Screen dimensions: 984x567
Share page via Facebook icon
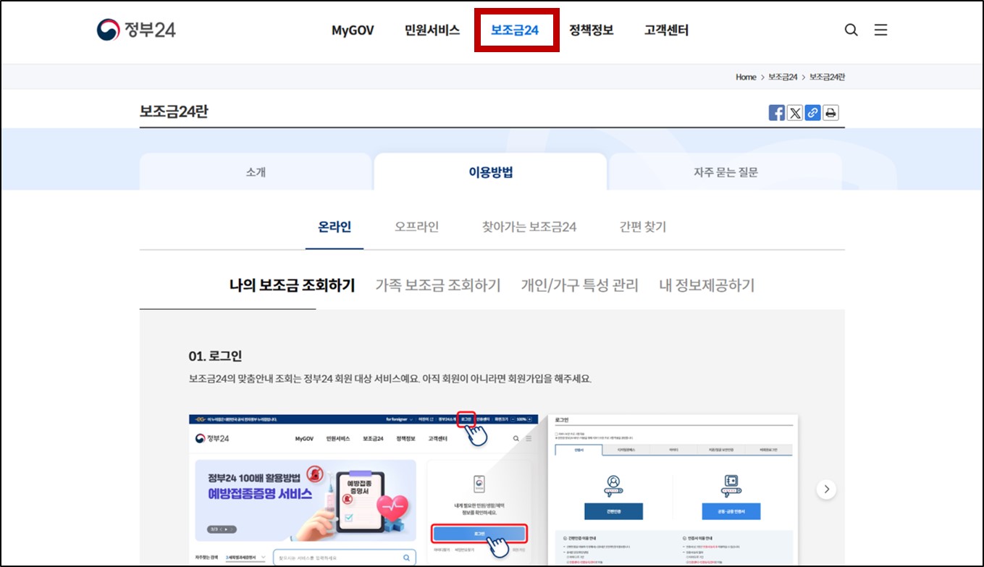pos(777,112)
